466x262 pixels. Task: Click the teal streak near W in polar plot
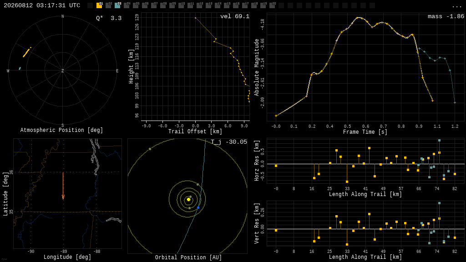[x=20, y=69]
